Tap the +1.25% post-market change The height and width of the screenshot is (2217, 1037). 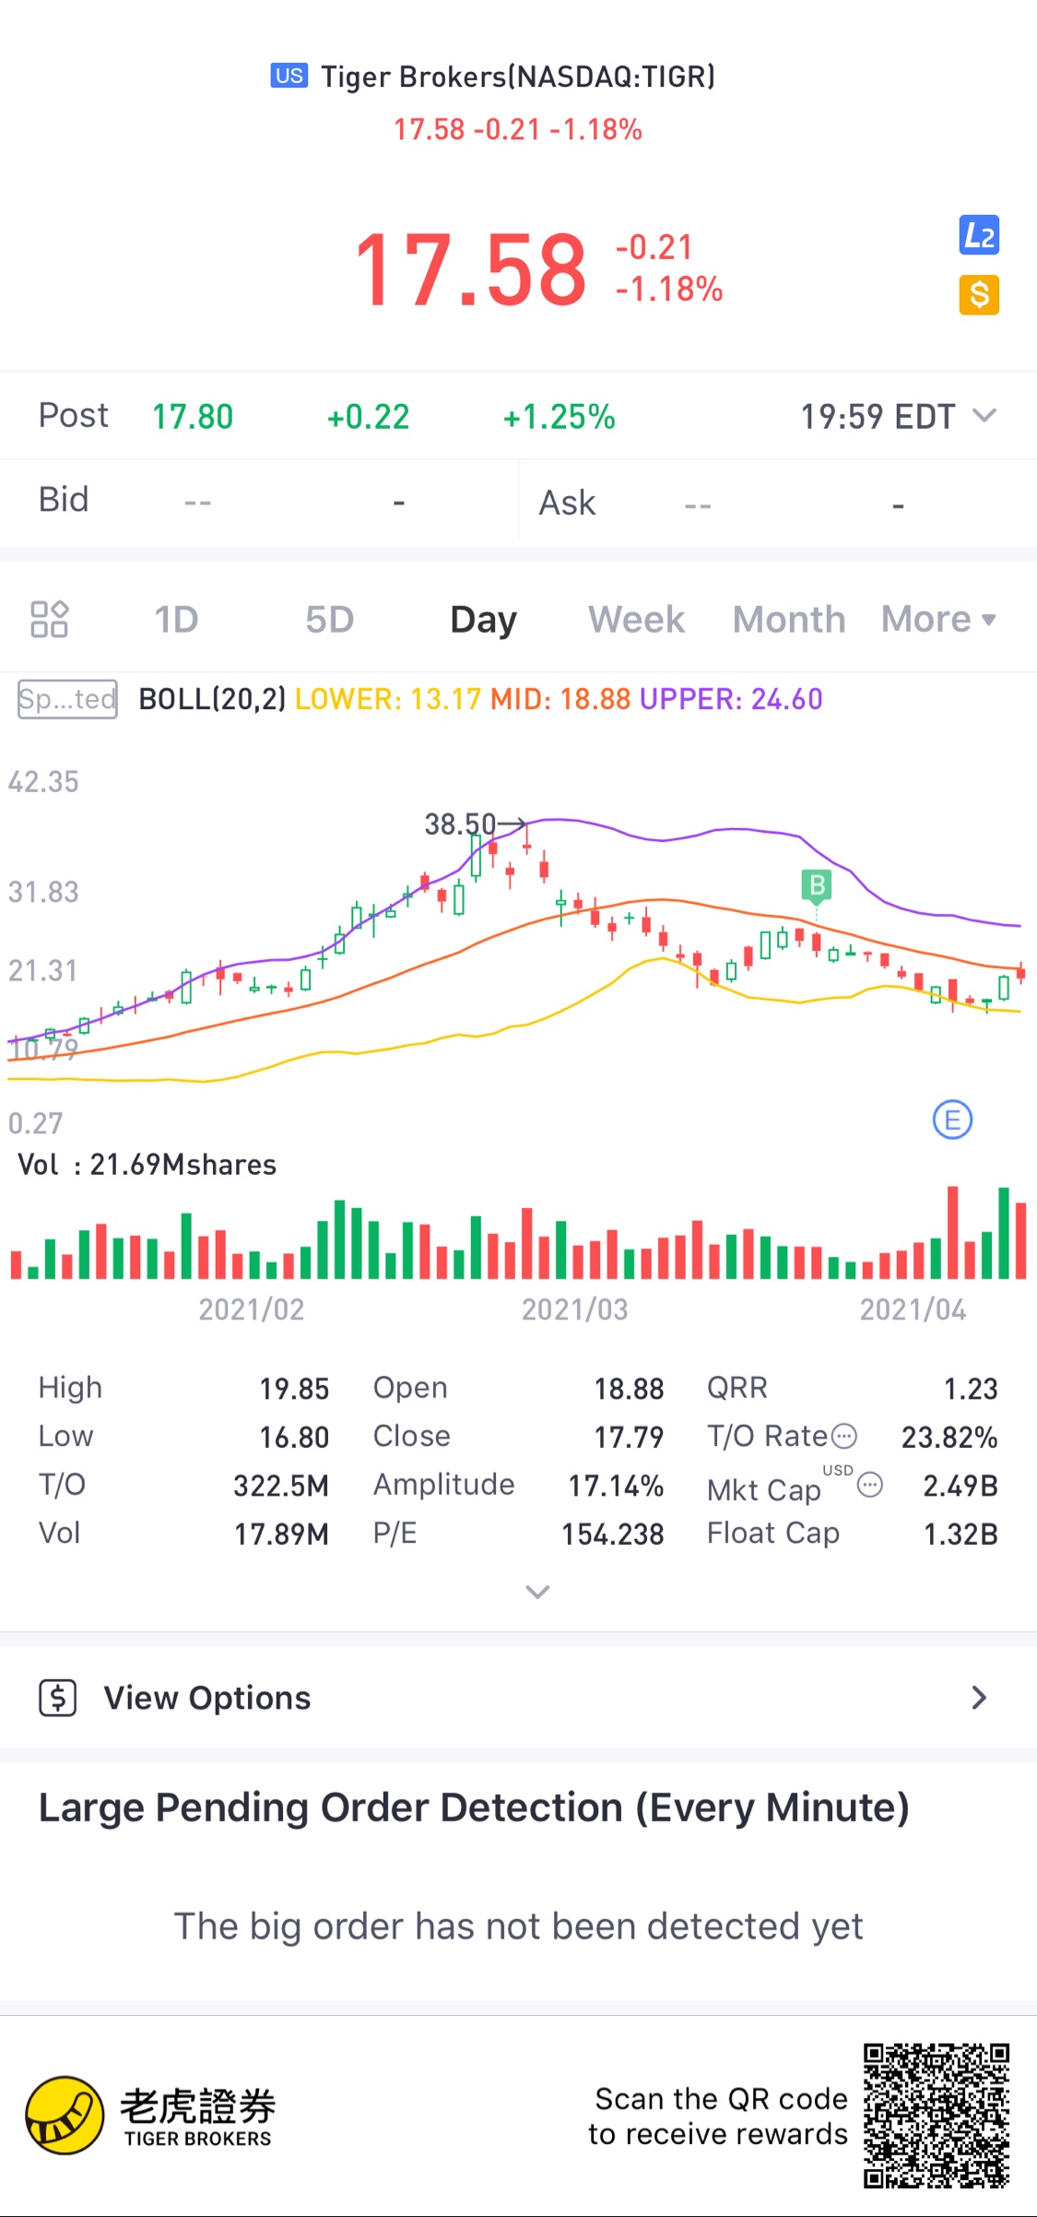pos(559,417)
